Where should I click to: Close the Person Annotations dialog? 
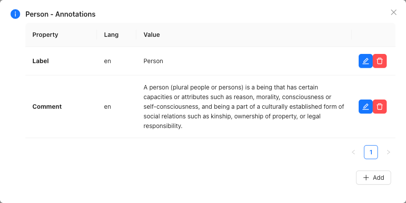coord(394,12)
